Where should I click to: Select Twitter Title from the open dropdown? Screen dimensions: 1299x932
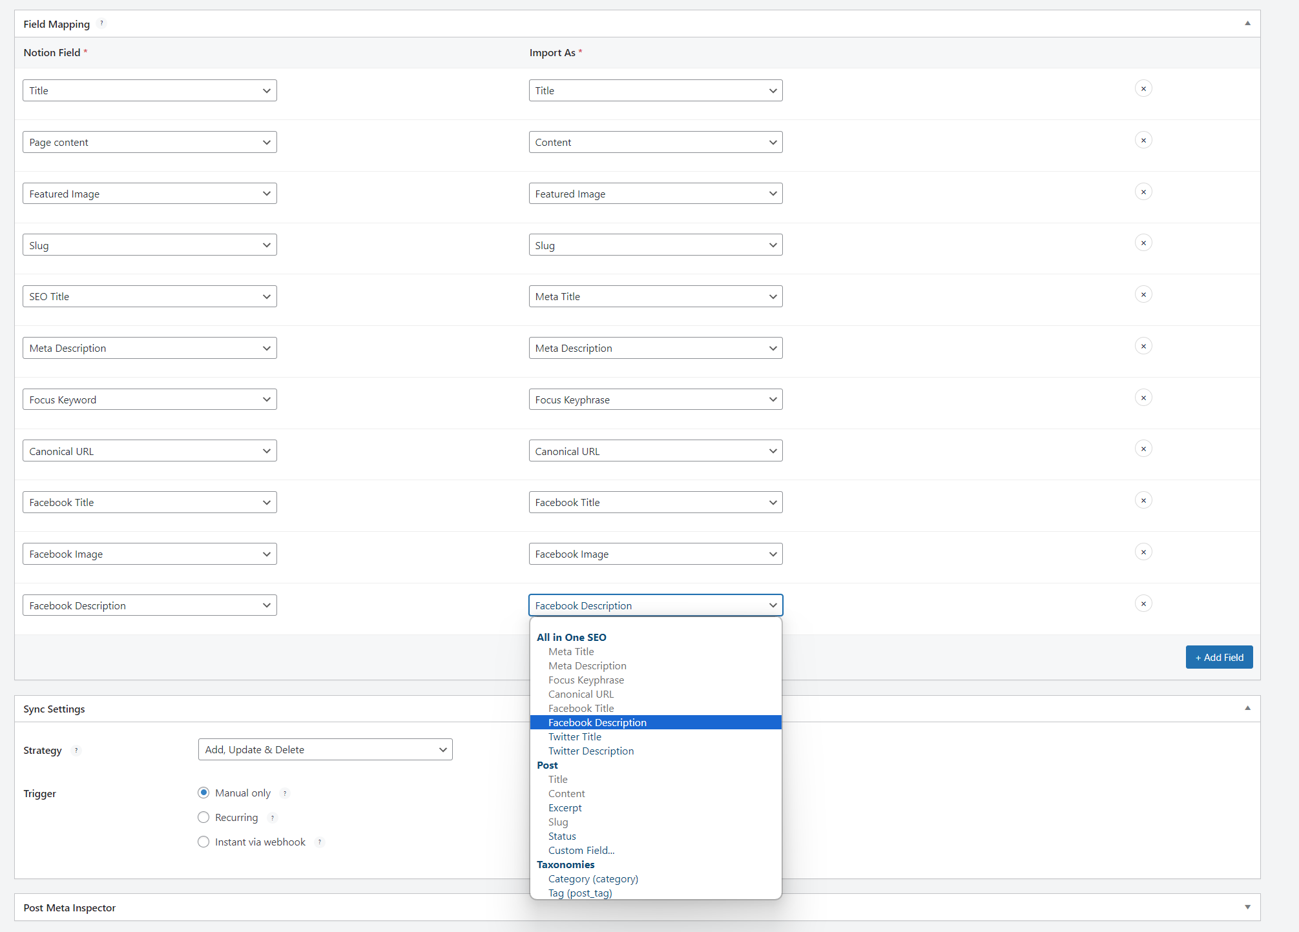tap(575, 736)
